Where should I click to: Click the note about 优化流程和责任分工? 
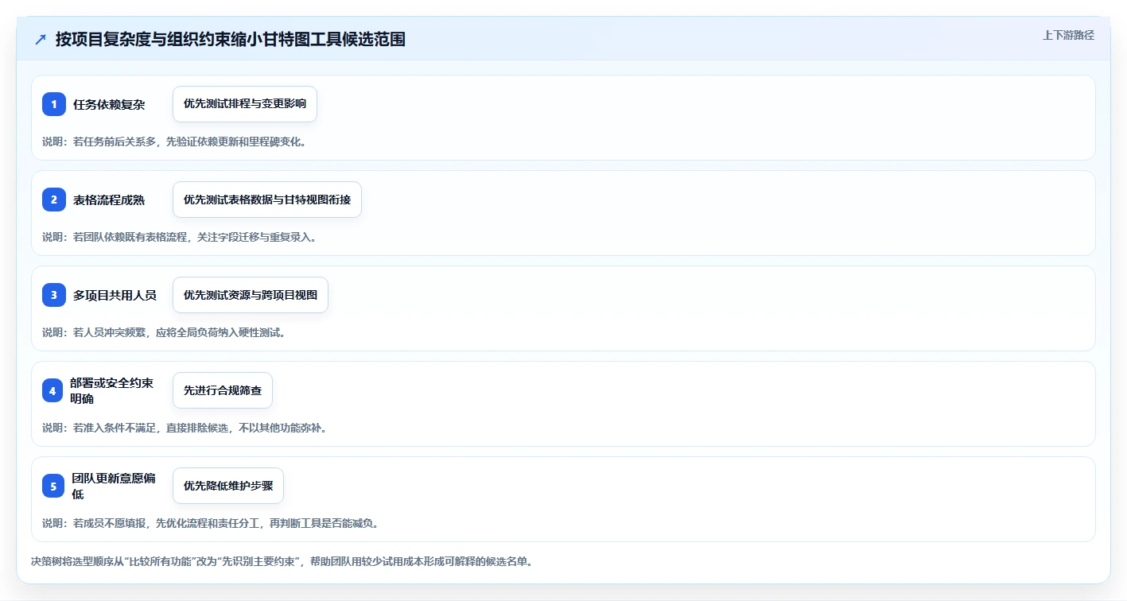click(x=210, y=523)
